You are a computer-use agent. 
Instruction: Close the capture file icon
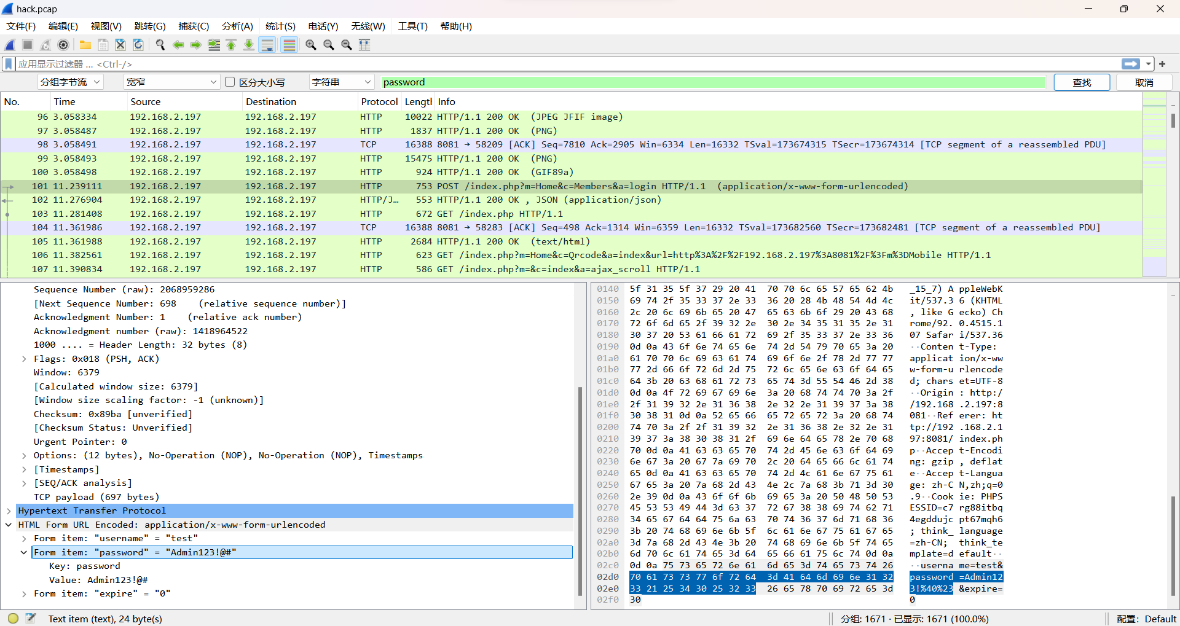[120, 45]
